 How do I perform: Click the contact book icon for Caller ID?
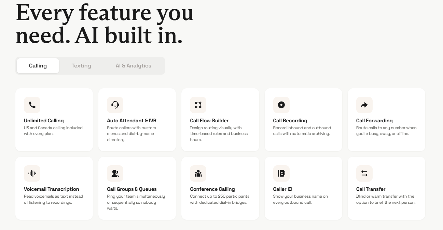pyautogui.click(x=281, y=173)
